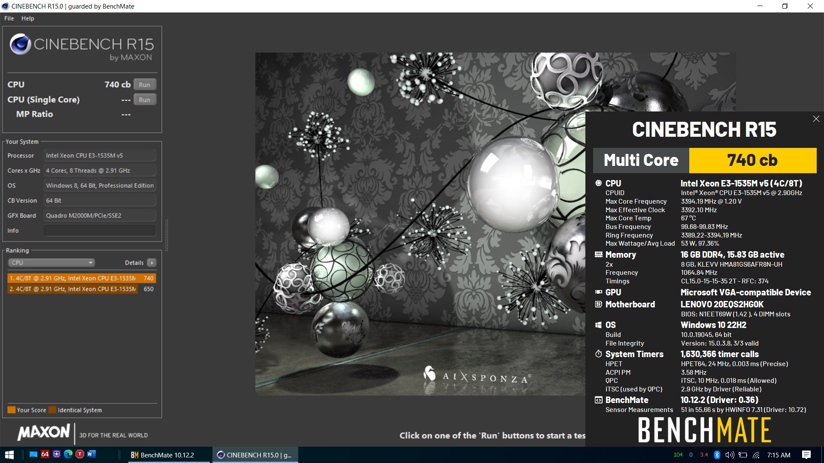Click the Identical System brown legend swatch
824x463 pixels.
pyautogui.click(x=52, y=410)
